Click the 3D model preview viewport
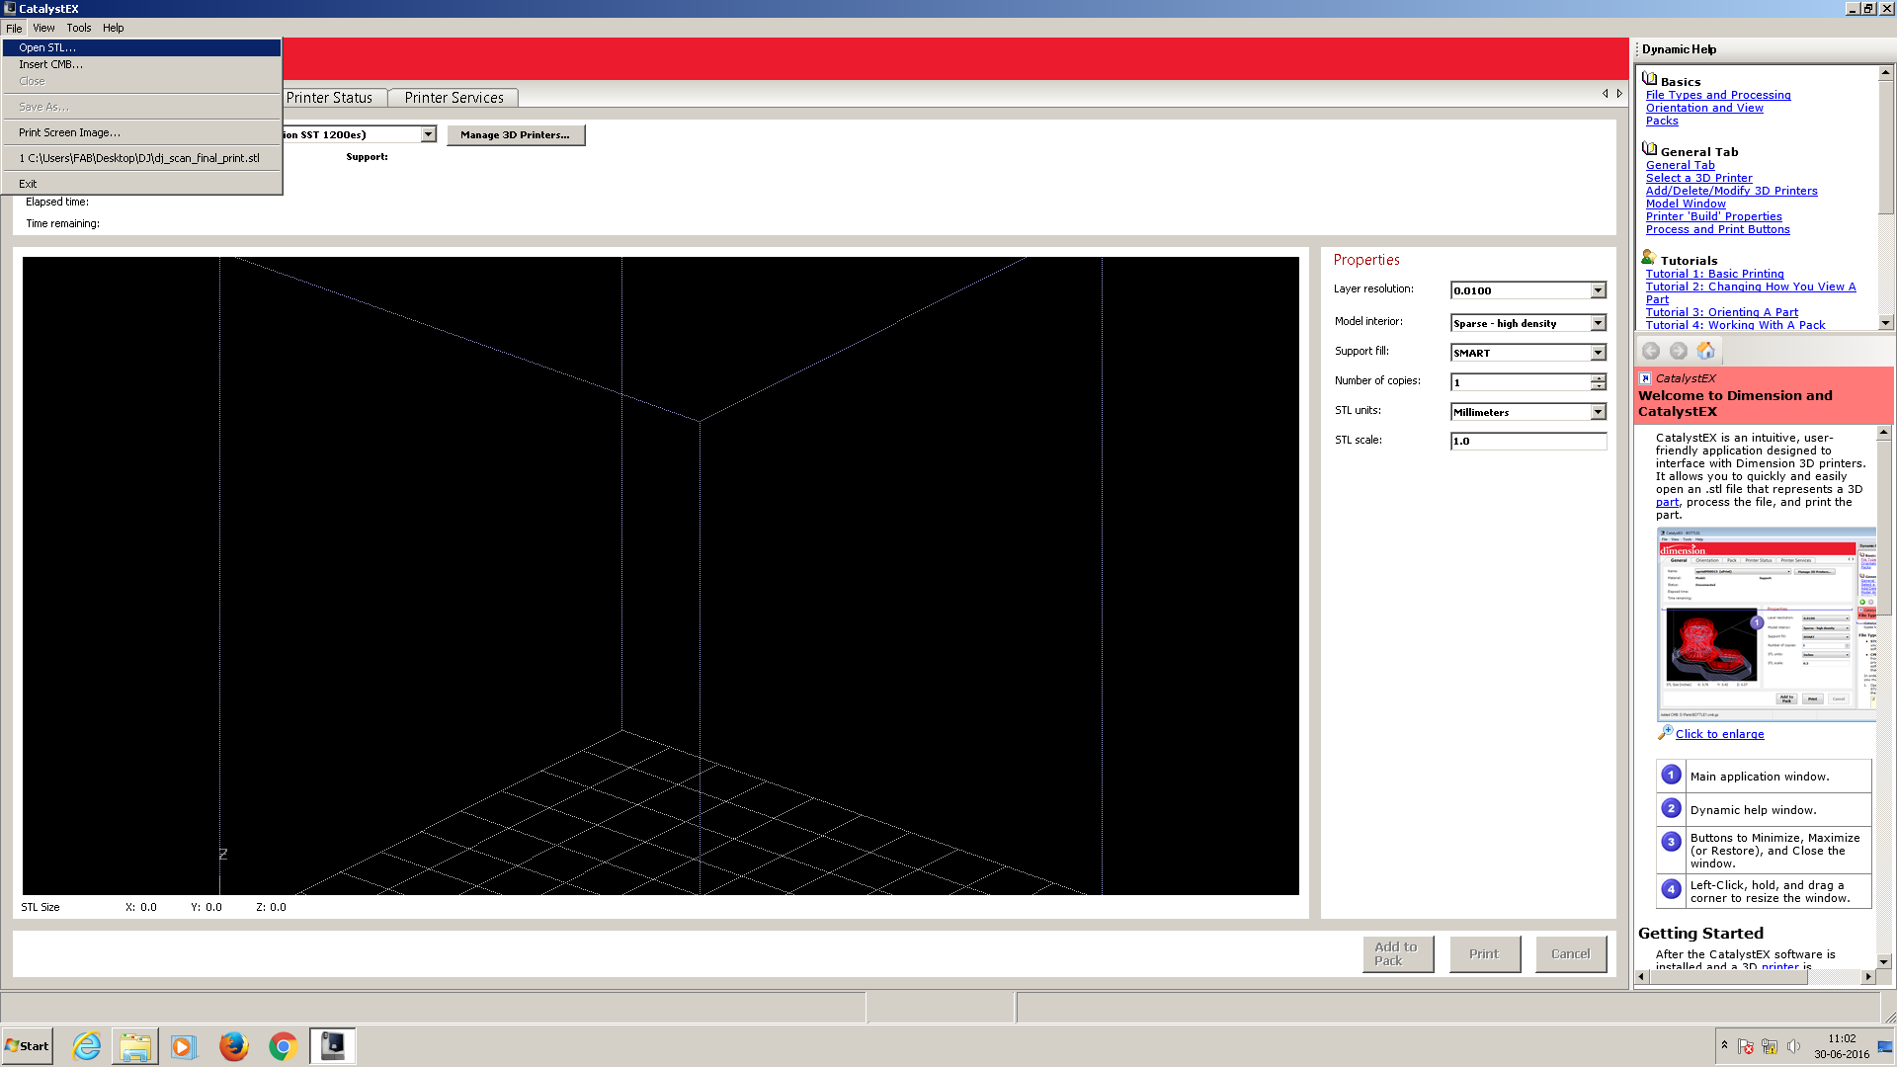Image resolution: width=1897 pixels, height=1067 pixels. click(661, 576)
